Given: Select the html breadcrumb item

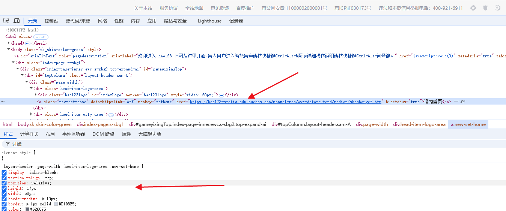Looking at the screenshot, I should point(8,124).
